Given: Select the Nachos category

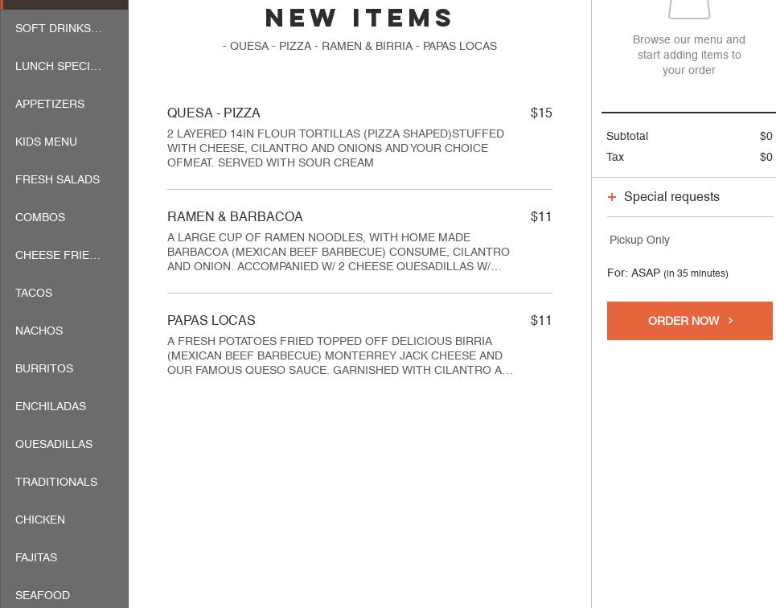Looking at the screenshot, I should [x=39, y=331].
